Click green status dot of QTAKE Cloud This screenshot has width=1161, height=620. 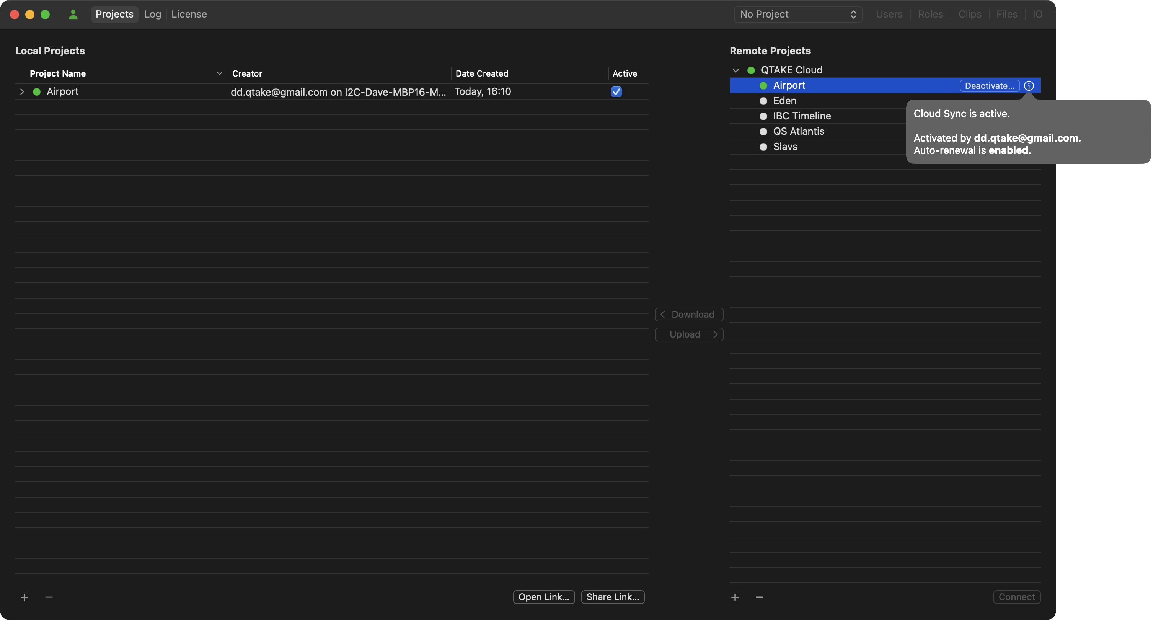click(x=751, y=70)
